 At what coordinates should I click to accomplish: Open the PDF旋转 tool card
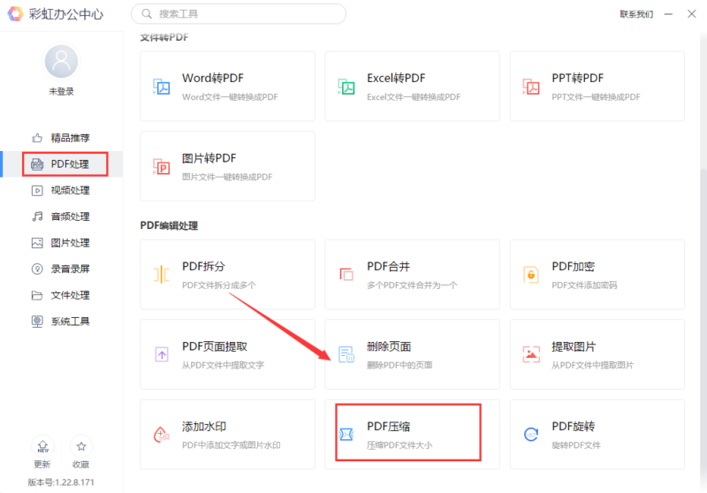(597, 435)
